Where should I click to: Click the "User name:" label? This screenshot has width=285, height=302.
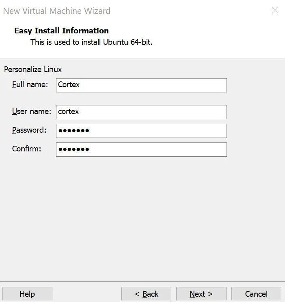point(32,112)
